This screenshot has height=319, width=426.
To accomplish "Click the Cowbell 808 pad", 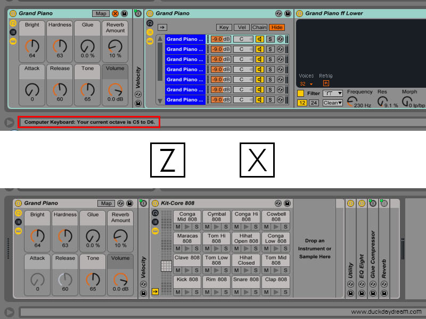I will click(x=276, y=216).
